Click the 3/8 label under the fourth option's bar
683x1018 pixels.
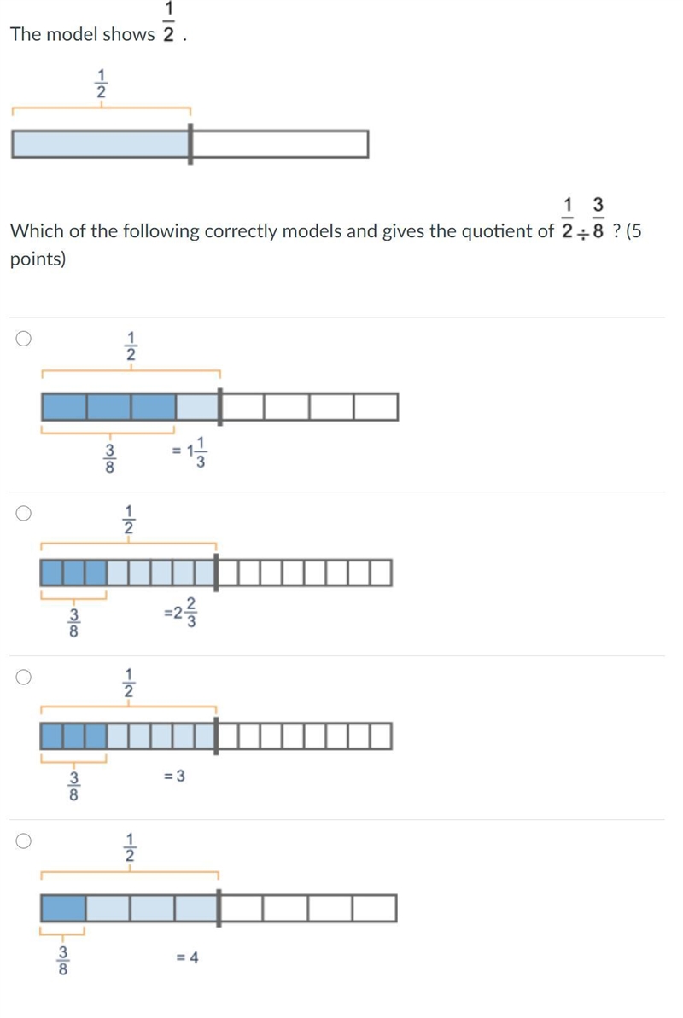click(63, 960)
